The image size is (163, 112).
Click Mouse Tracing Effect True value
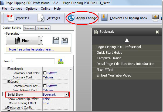(x=46, y=103)
